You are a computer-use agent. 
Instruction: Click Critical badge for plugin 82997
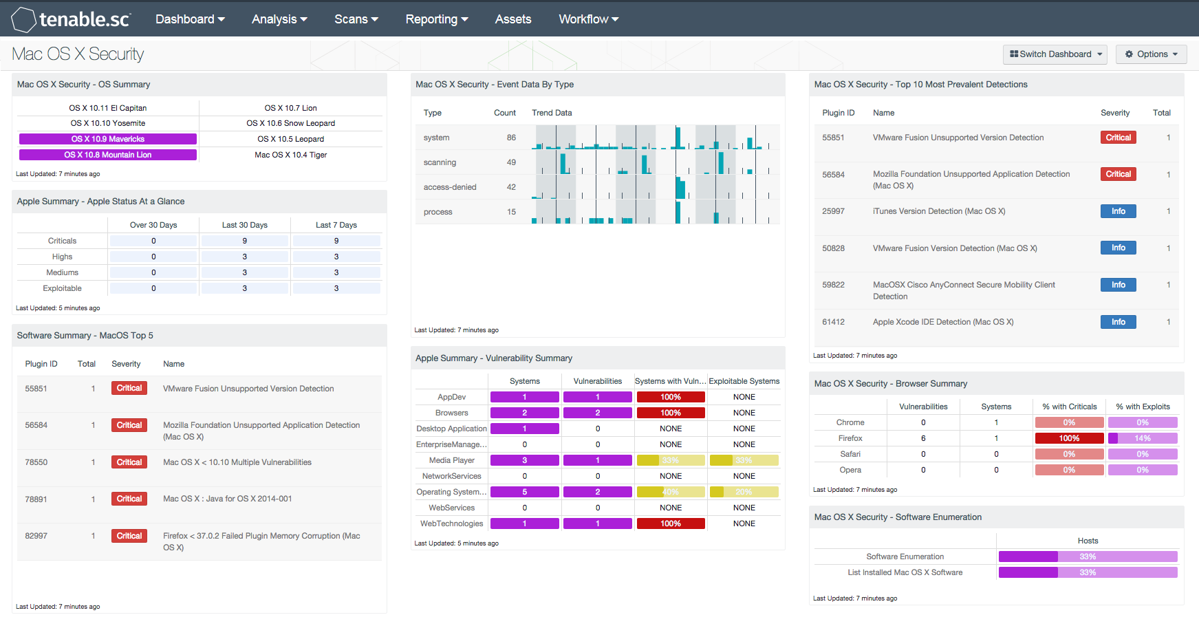point(129,536)
